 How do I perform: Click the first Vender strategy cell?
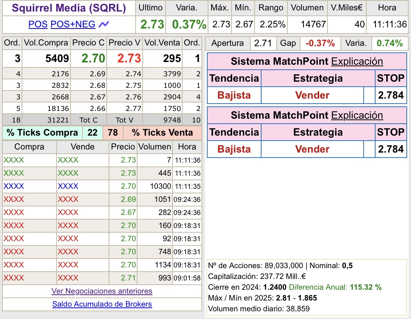coord(312,95)
